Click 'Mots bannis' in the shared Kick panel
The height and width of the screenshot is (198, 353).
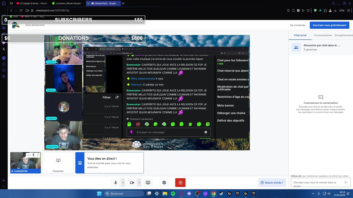(225, 105)
